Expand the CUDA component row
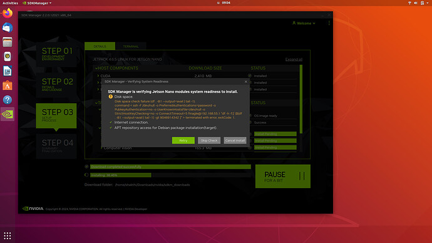432x243 pixels. tap(98, 76)
